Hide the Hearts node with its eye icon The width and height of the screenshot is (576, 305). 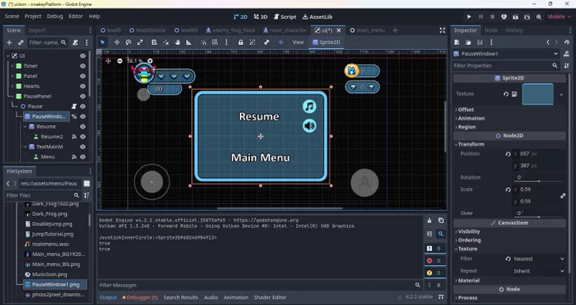pyautogui.click(x=83, y=86)
